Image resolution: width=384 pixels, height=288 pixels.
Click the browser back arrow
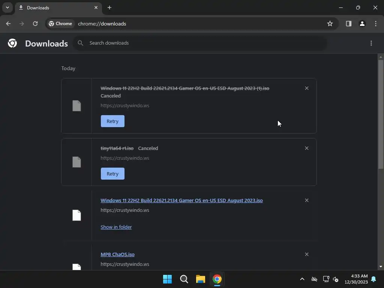8,24
